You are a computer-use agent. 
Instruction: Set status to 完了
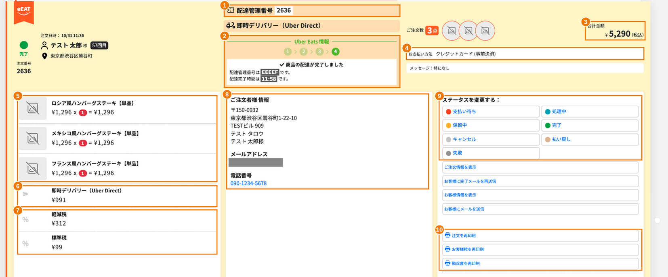click(590, 125)
